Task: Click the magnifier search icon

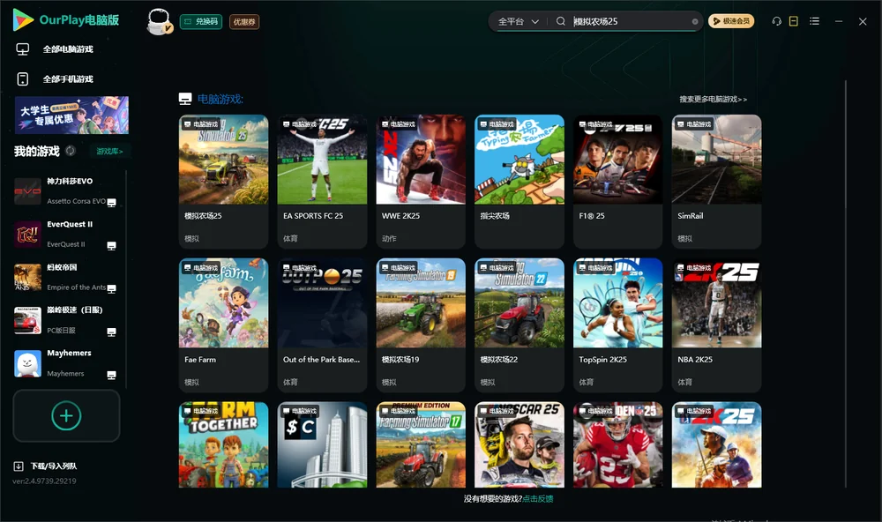Action: 560,21
